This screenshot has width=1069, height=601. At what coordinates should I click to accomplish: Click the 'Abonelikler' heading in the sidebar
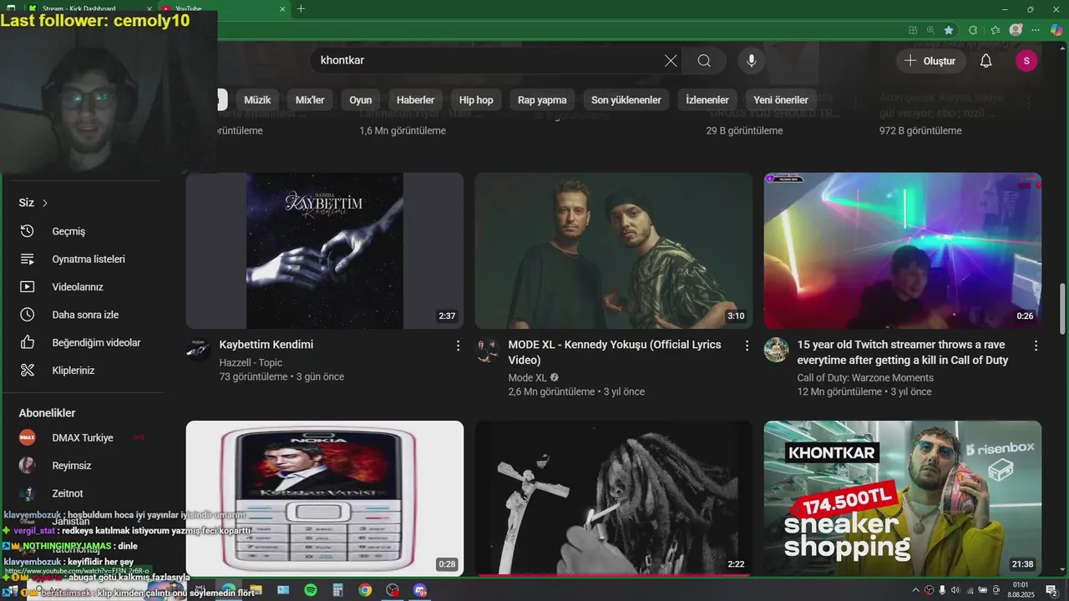(x=48, y=413)
